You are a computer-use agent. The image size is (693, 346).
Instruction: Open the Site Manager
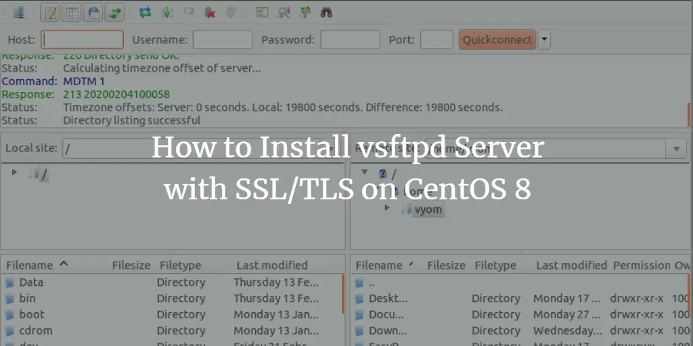point(18,13)
